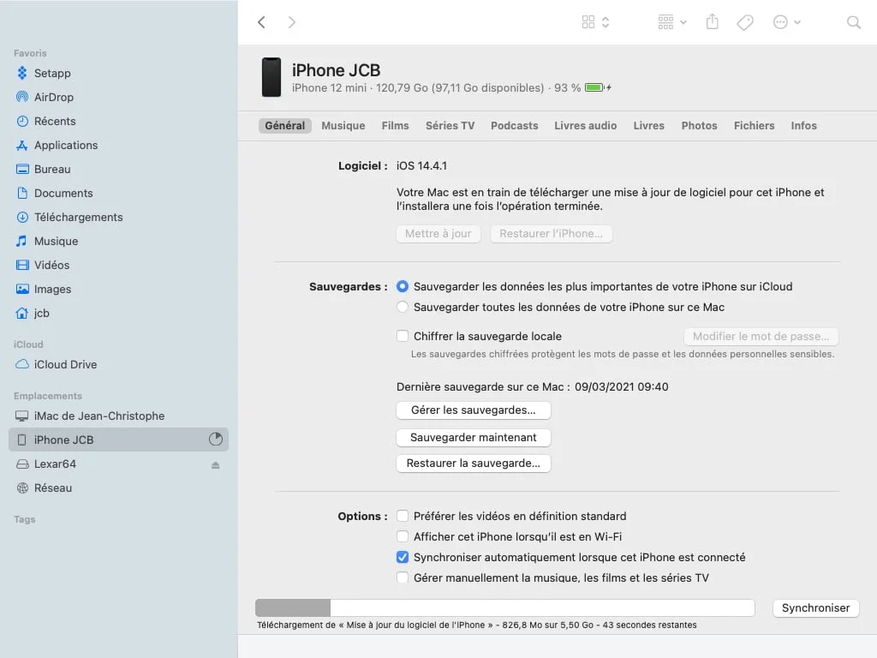Eject the Lexar64 drive

[x=215, y=465]
